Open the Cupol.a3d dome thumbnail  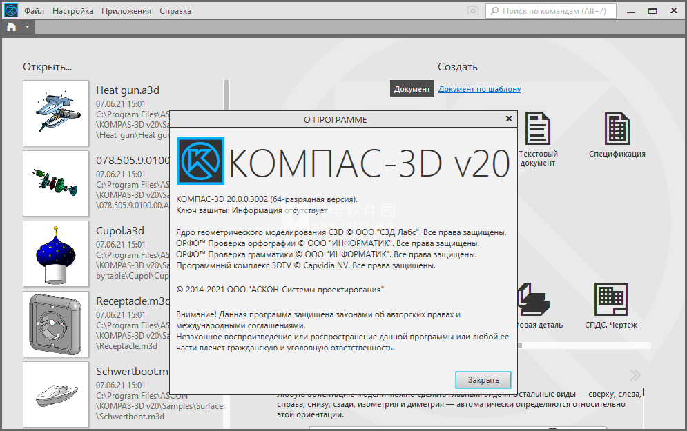56,254
